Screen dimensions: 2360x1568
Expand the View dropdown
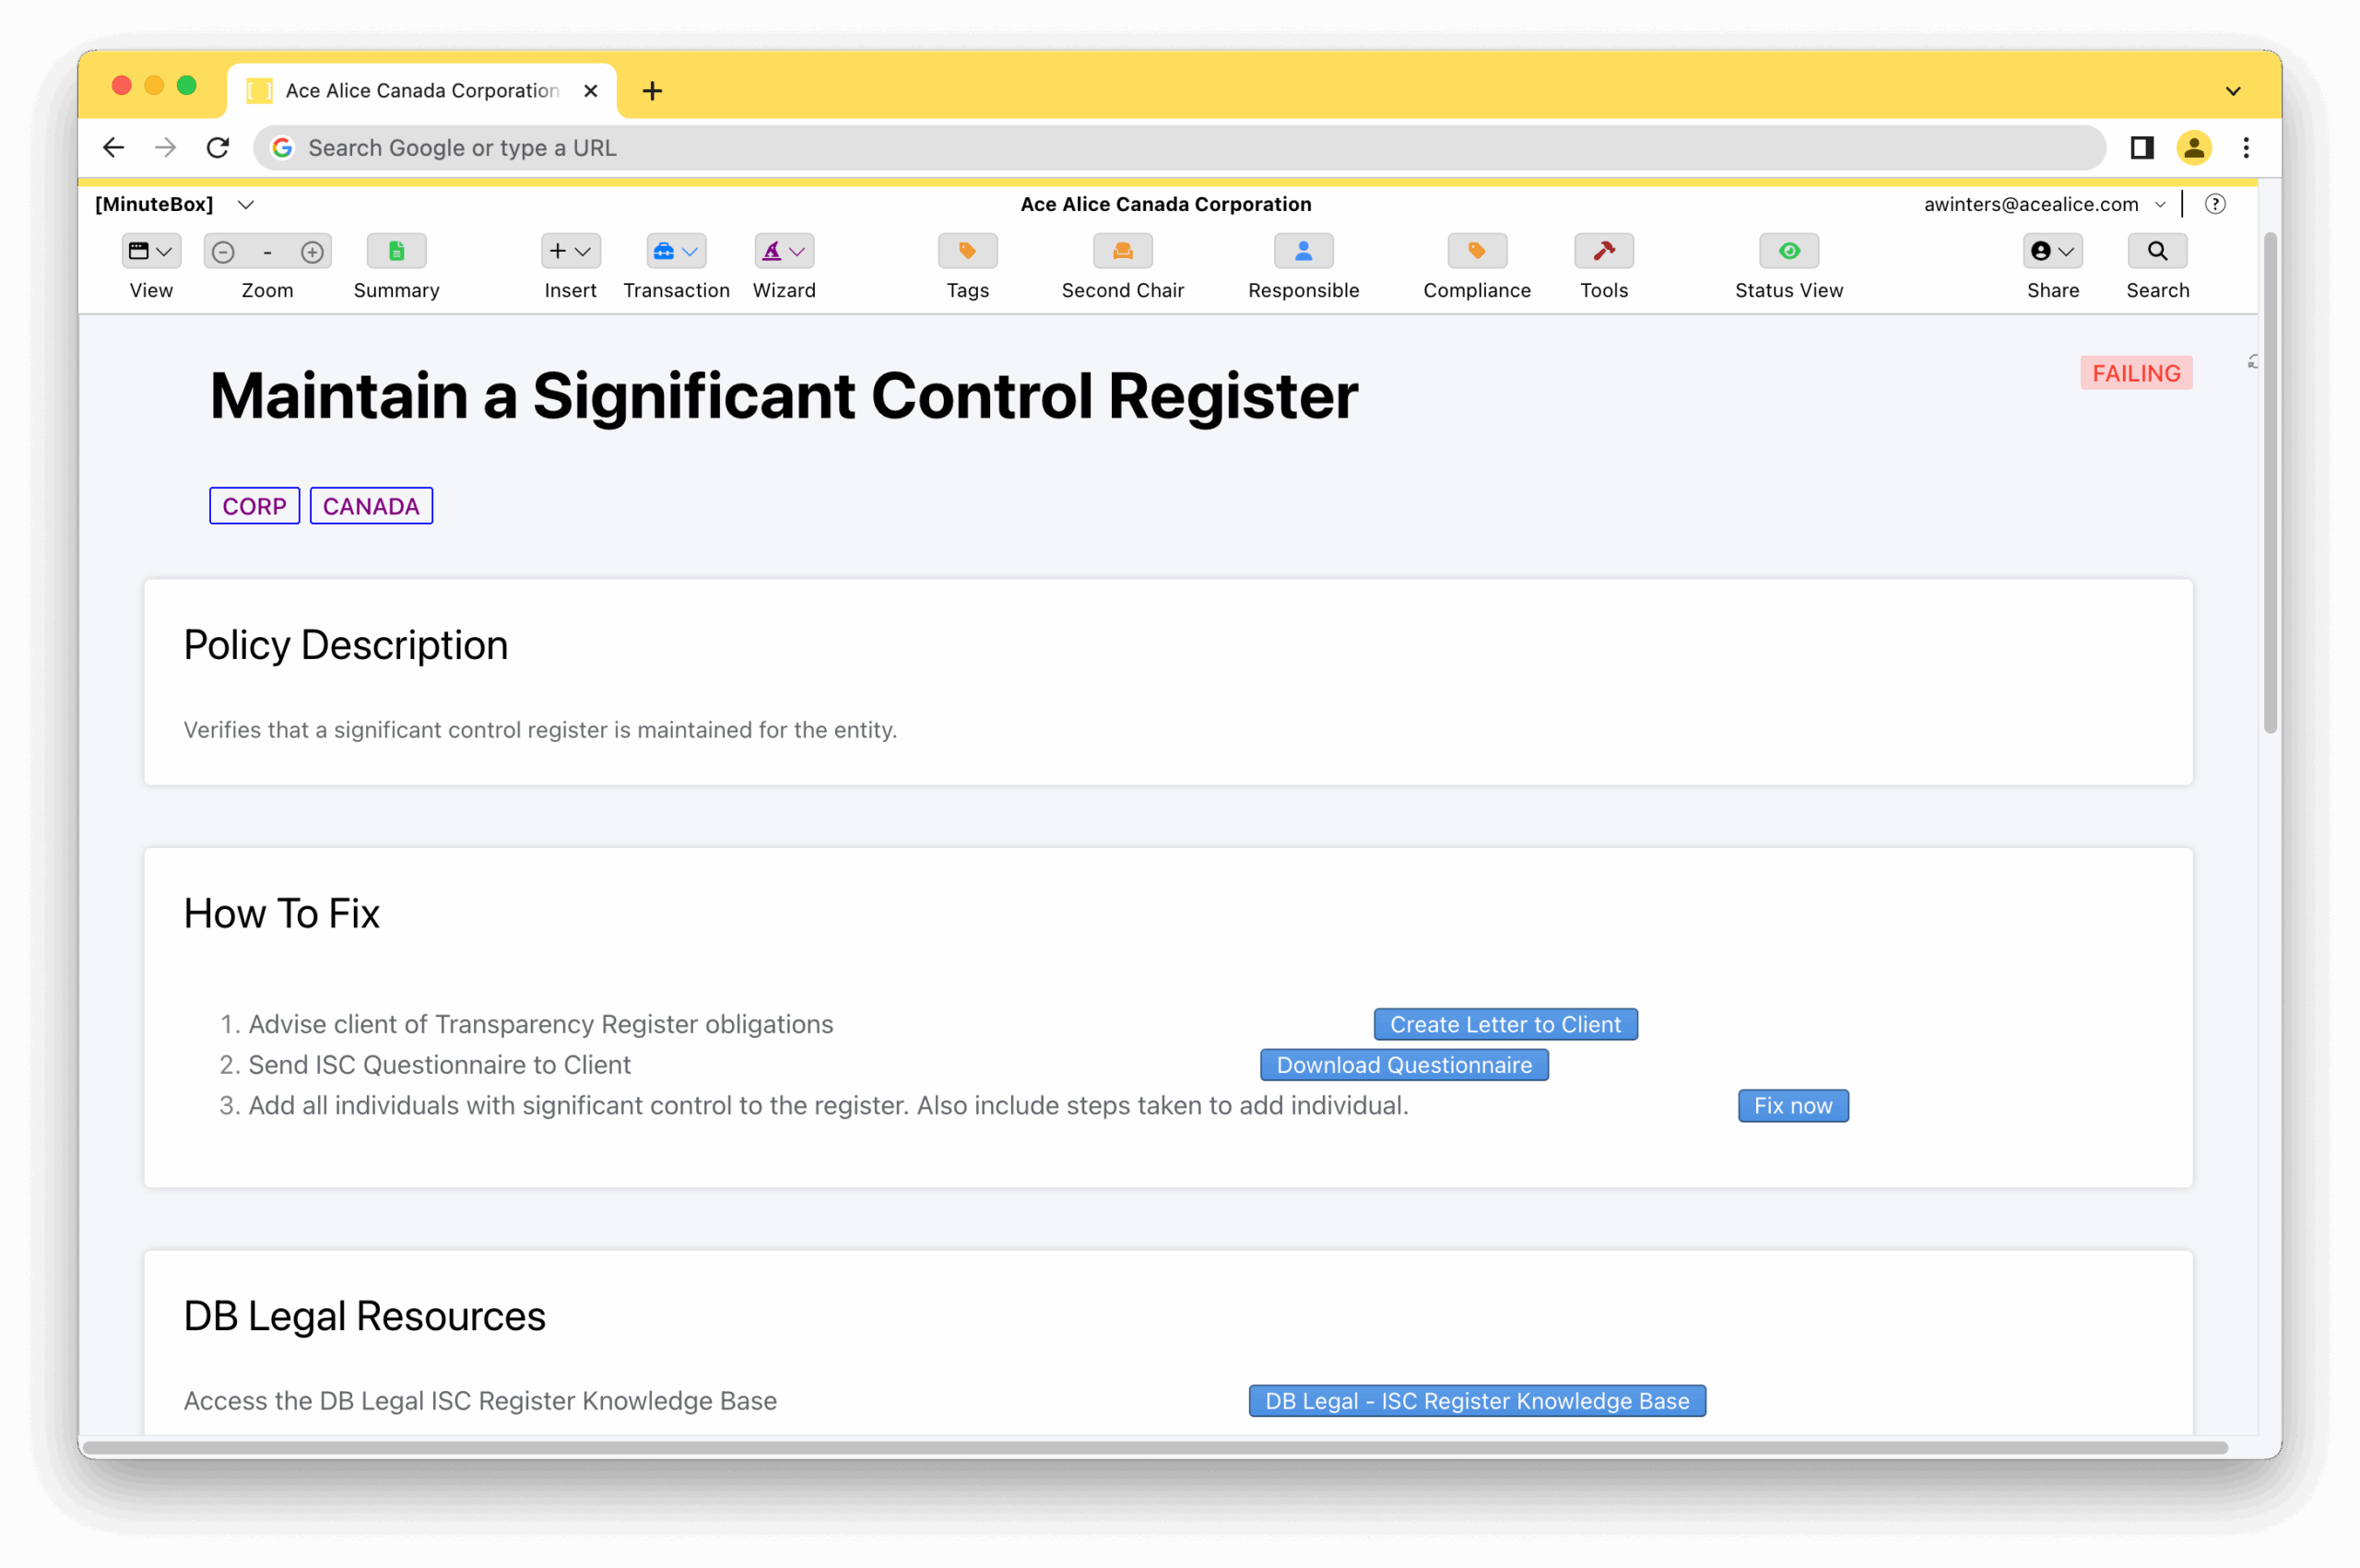pos(151,251)
